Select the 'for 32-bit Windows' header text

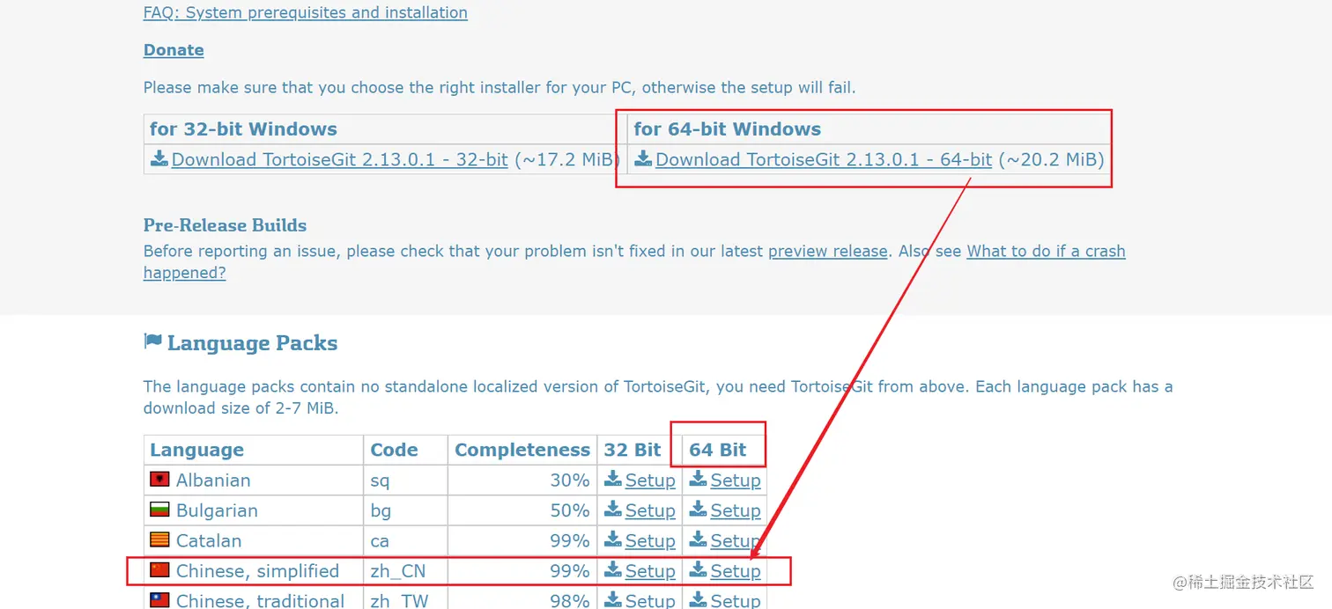point(243,129)
